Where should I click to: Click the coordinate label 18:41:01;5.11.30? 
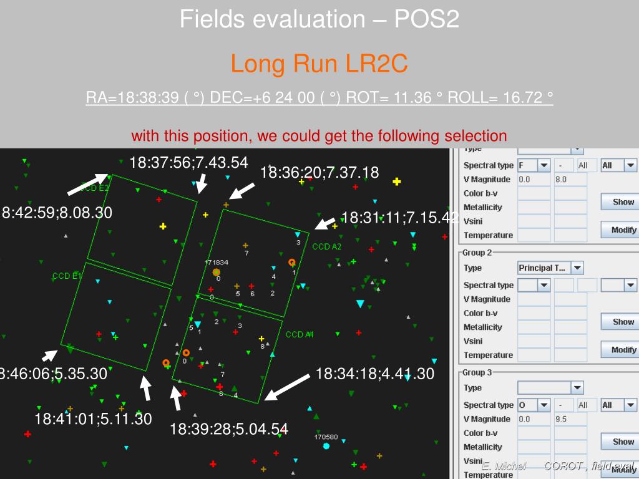[x=94, y=419]
